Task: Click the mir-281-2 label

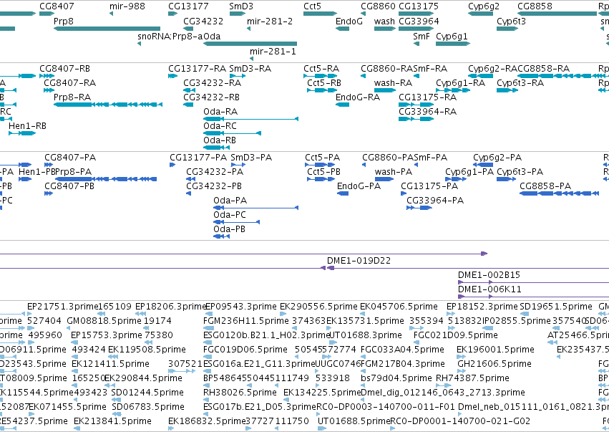Action: [270, 21]
